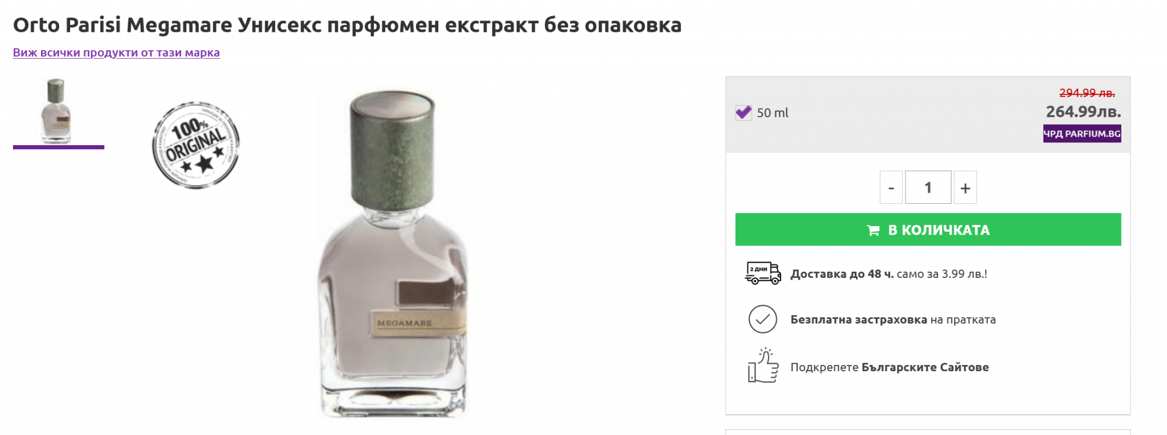
Task: Click the crossed-out 294.99 лв. price
Action: tap(1087, 93)
